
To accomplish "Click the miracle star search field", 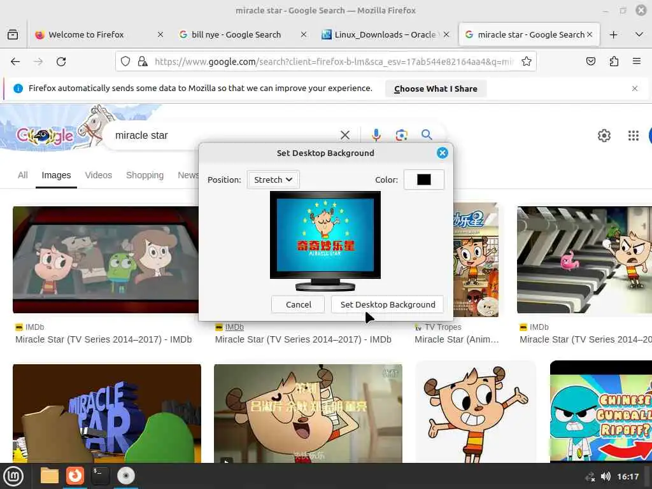I will pyautogui.click(x=225, y=135).
